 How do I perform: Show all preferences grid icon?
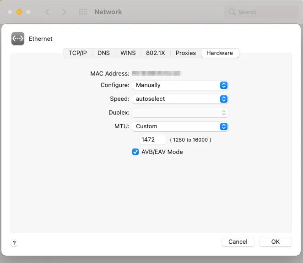click(x=83, y=12)
